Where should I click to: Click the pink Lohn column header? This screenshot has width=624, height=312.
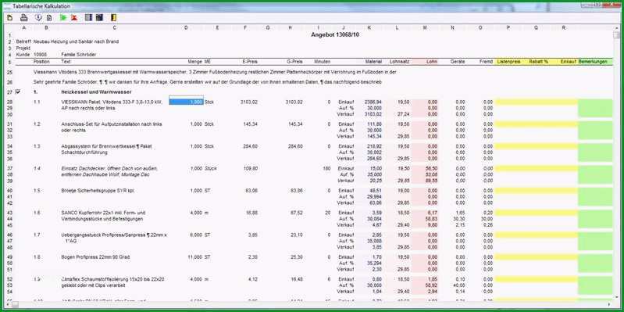pos(426,62)
